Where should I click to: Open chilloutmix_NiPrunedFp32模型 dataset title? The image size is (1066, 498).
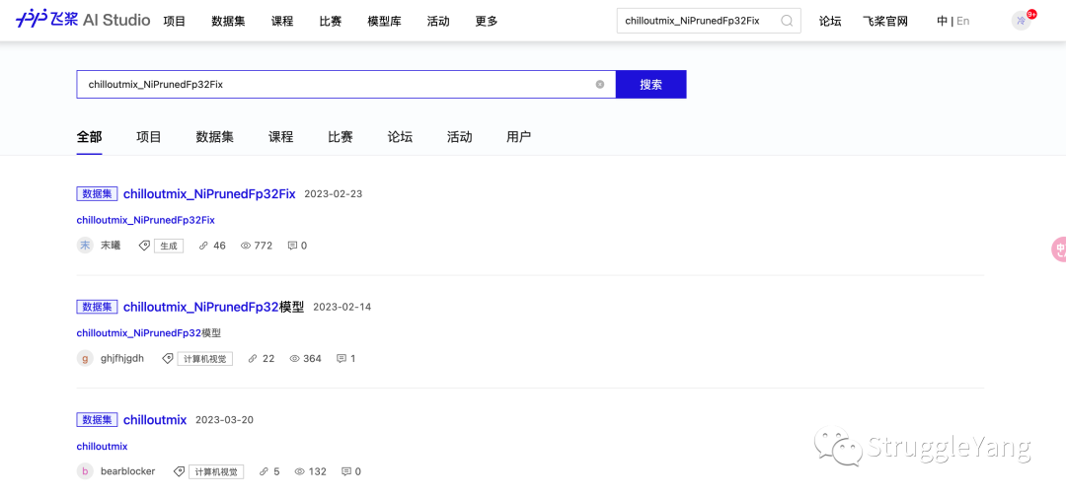click(213, 307)
